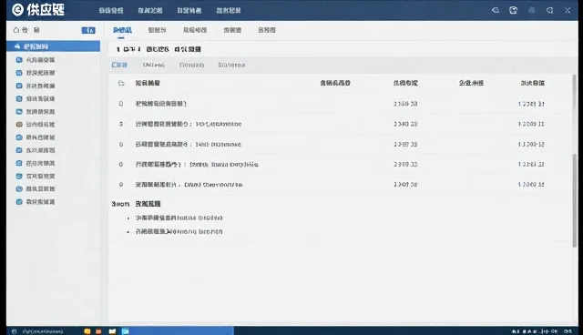
Task: Open the second top navigation bar item
Action: pos(149,10)
